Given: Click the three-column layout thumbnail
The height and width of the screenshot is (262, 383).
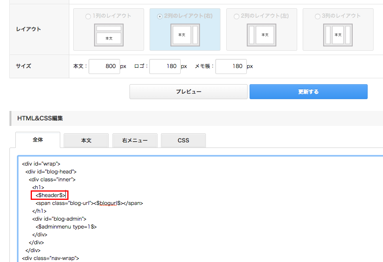Looking at the screenshot, I should click(338, 35).
